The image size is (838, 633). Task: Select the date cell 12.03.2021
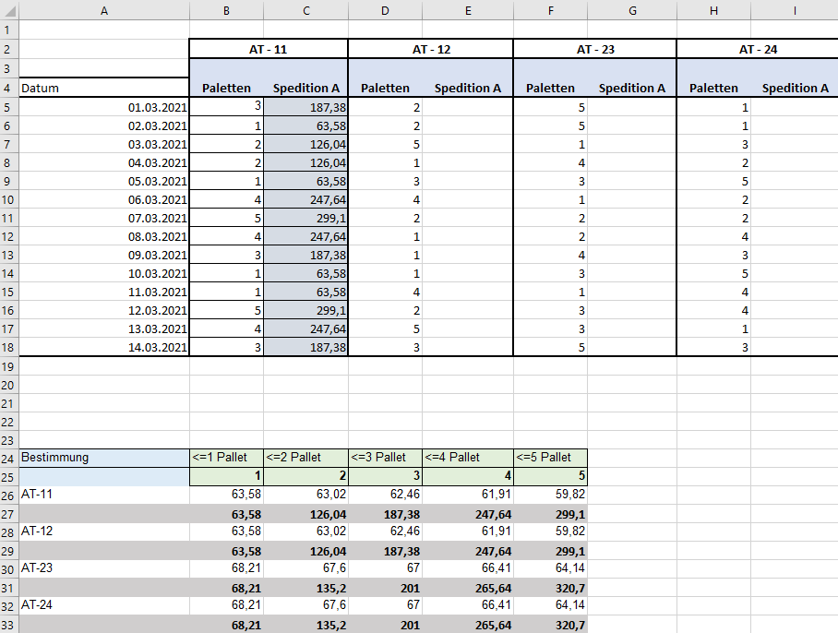coord(104,310)
